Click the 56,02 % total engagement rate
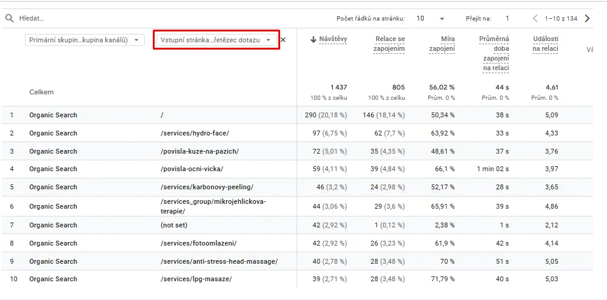The image size is (607, 300). click(x=442, y=87)
